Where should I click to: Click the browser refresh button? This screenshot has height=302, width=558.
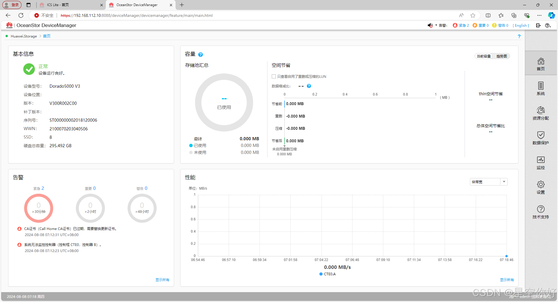21,15
